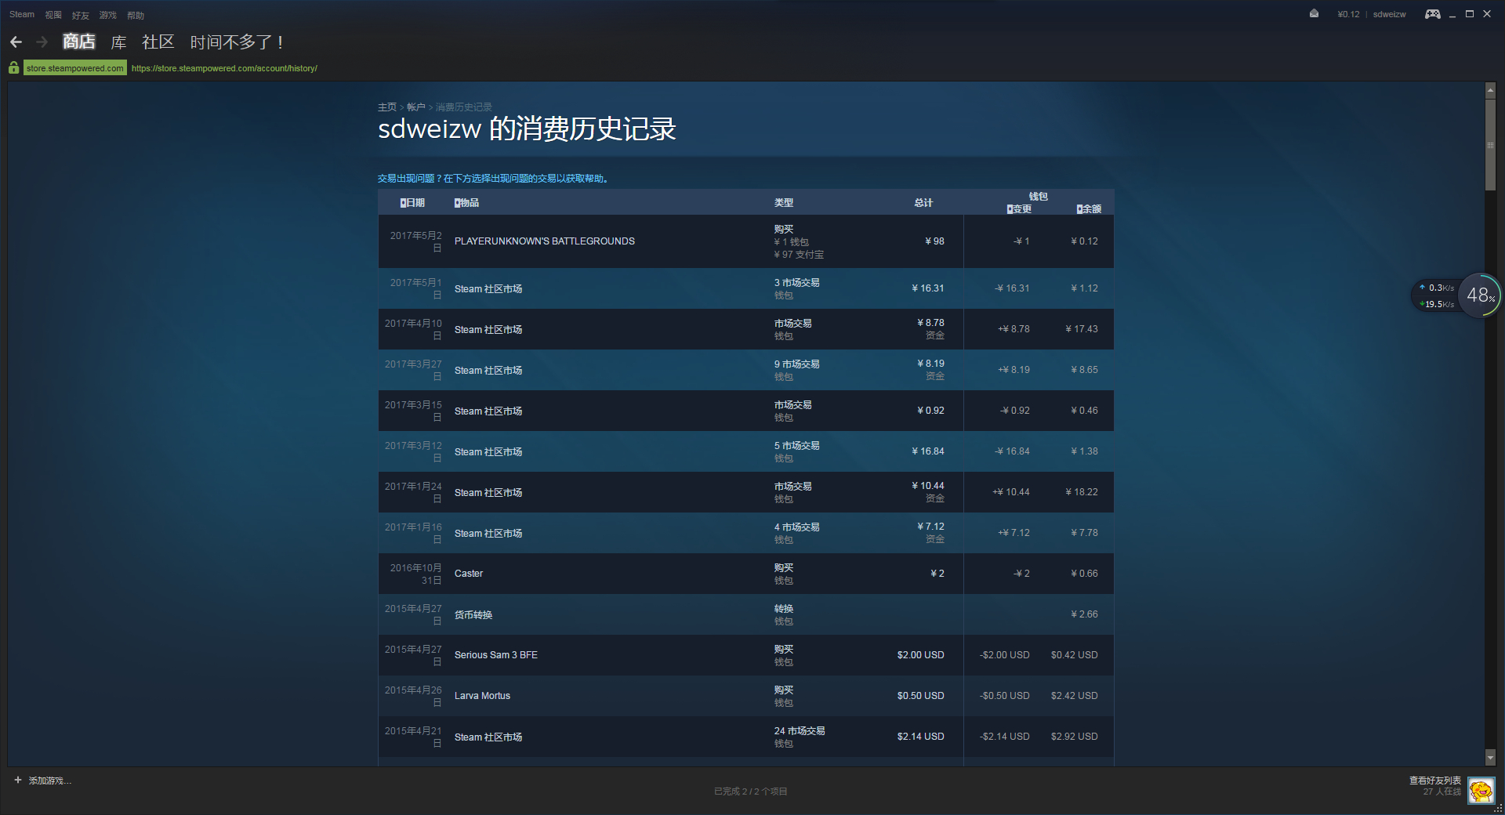This screenshot has width=1505, height=815.
Task: Click the store.steampowered.com site badge
Action: click(x=74, y=68)
